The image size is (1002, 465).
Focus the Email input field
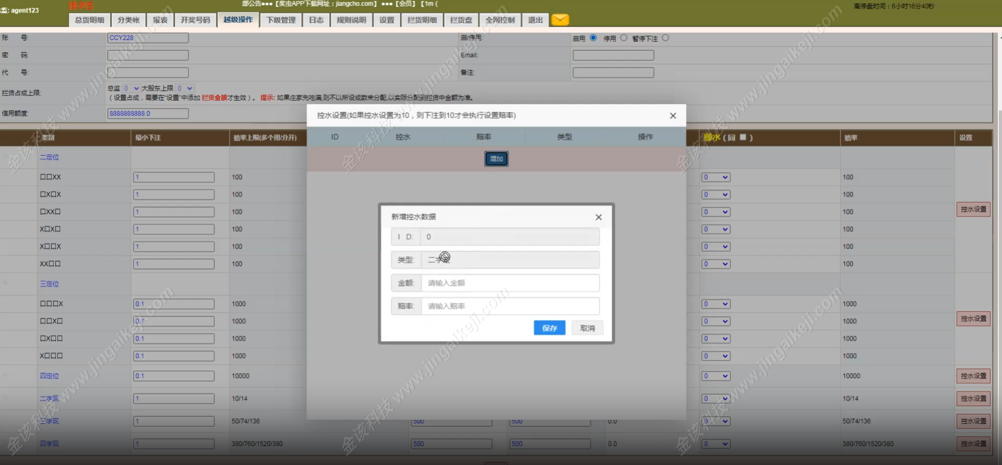point(613,55)
